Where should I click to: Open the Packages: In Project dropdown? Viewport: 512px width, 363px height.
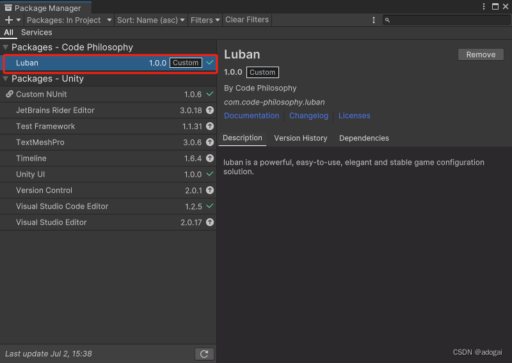pos(68,20)
